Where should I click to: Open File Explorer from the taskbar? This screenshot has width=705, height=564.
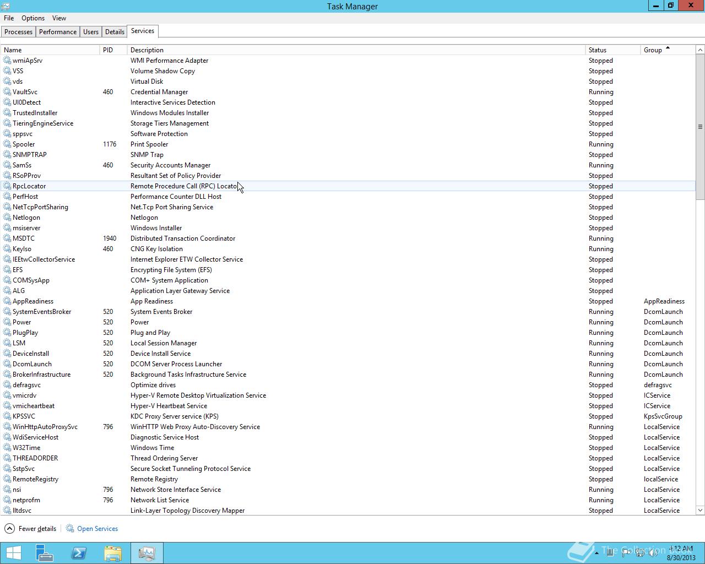pos(113,553)
